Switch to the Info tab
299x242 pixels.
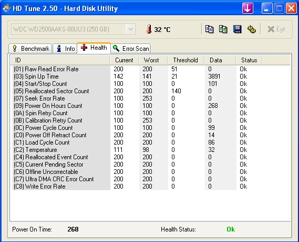(65, 49)
